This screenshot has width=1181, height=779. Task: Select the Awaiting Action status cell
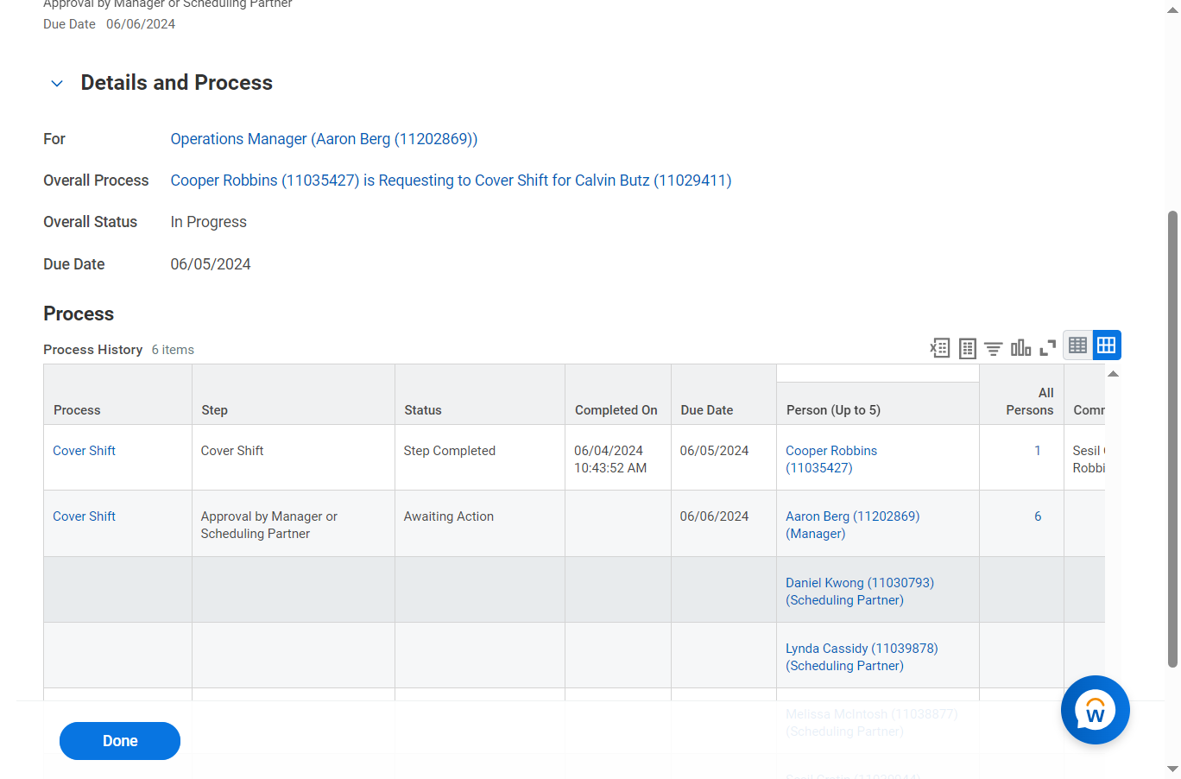point(480,523)
